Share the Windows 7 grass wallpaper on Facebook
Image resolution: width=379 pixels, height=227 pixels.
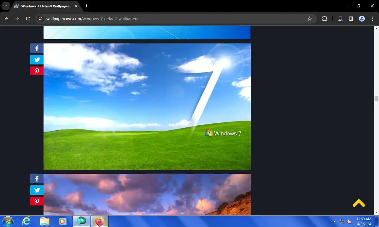click(37, 48)
